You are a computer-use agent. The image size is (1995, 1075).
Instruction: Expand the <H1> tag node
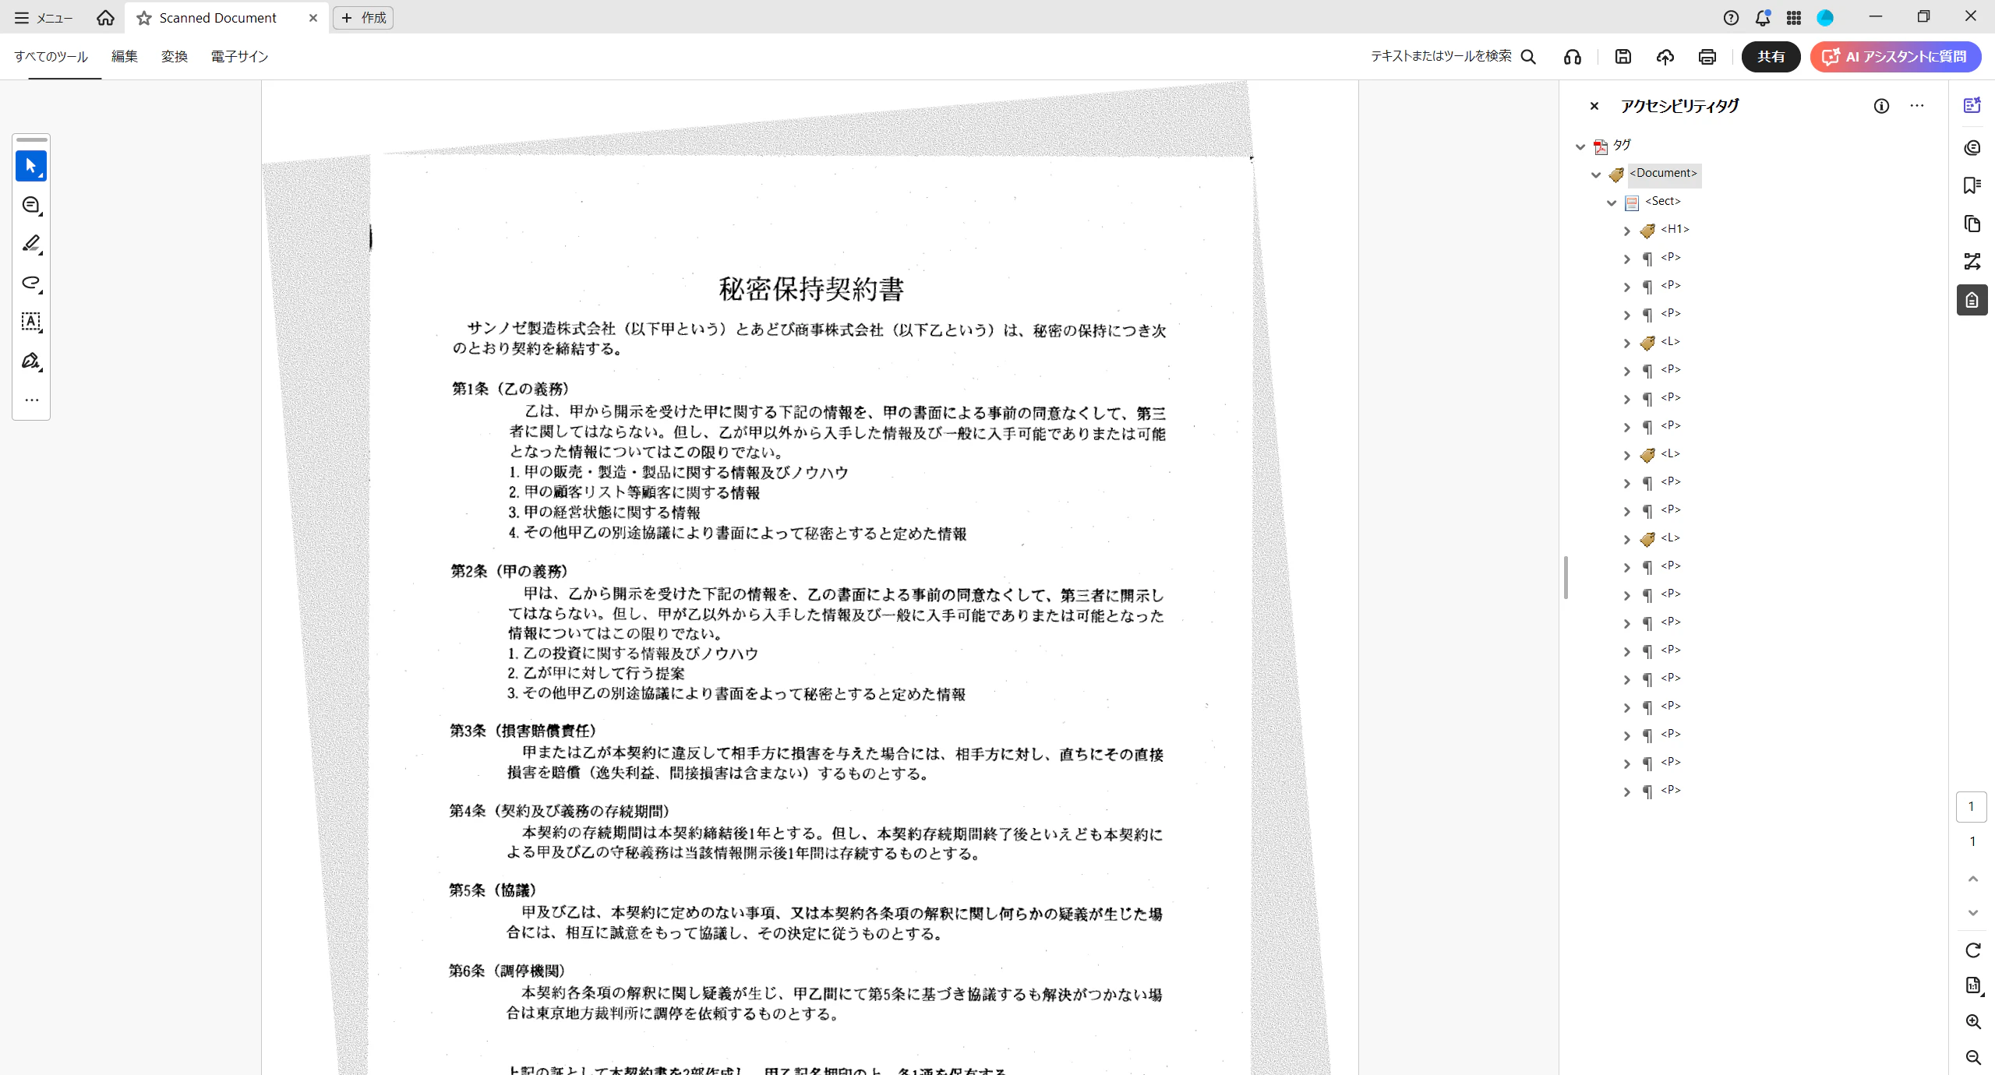click(1627, 231)
